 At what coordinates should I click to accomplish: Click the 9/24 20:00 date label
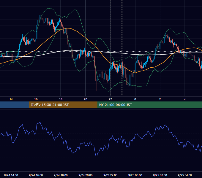pyautogui.click(x=86, y=175)
